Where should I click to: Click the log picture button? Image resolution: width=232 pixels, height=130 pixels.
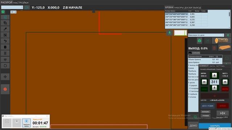click(x=221, y=40)
